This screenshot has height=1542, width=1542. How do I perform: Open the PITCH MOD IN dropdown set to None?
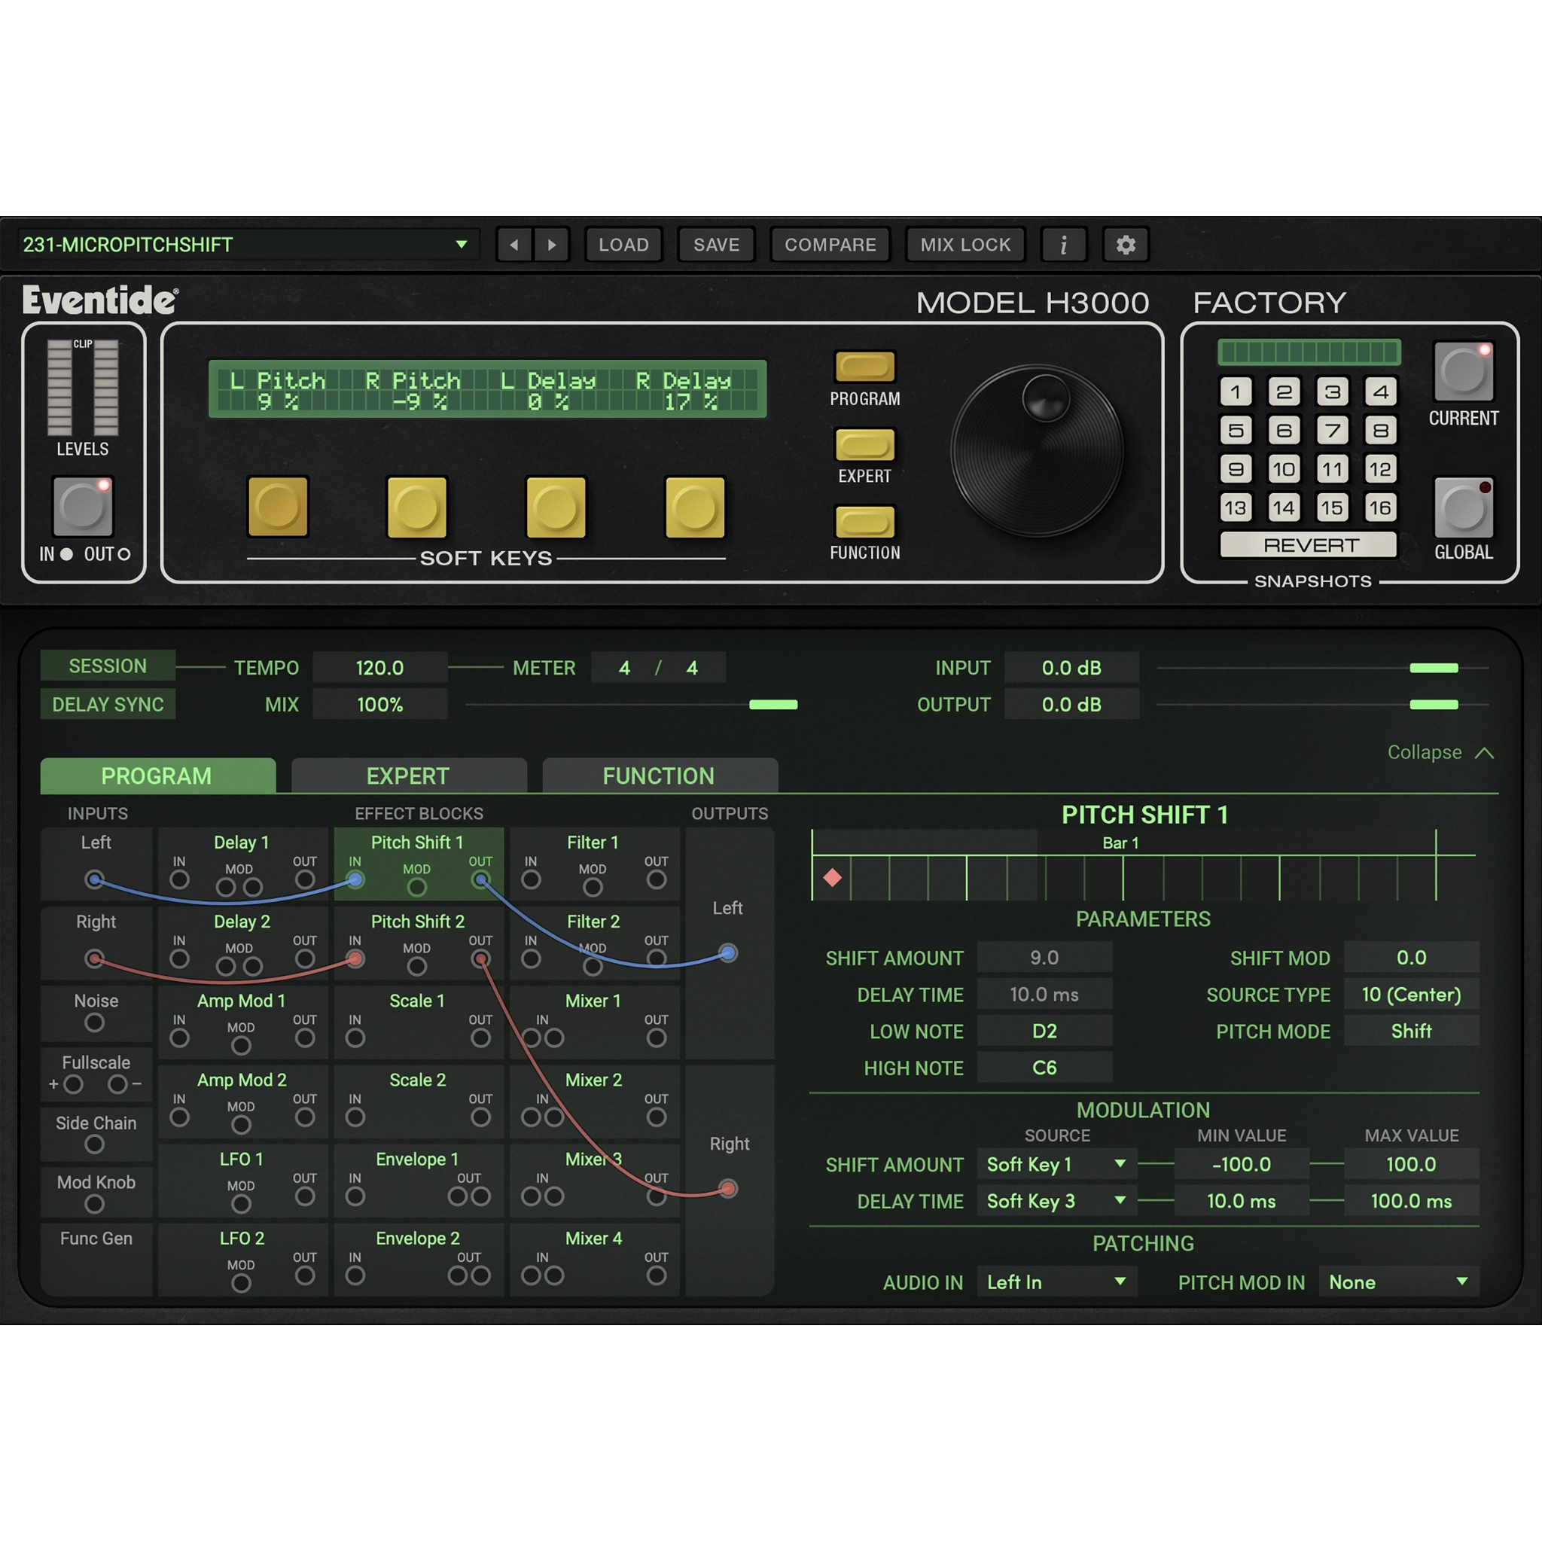tap(1398, 1282)
